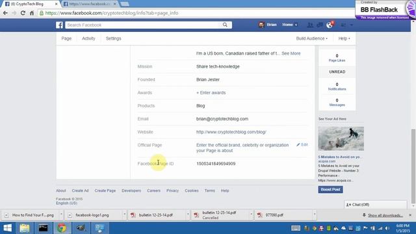Click the Page Likes counter
Viewport: 416px width, 234px height.
pyautogui.click(x=337, y=58)
